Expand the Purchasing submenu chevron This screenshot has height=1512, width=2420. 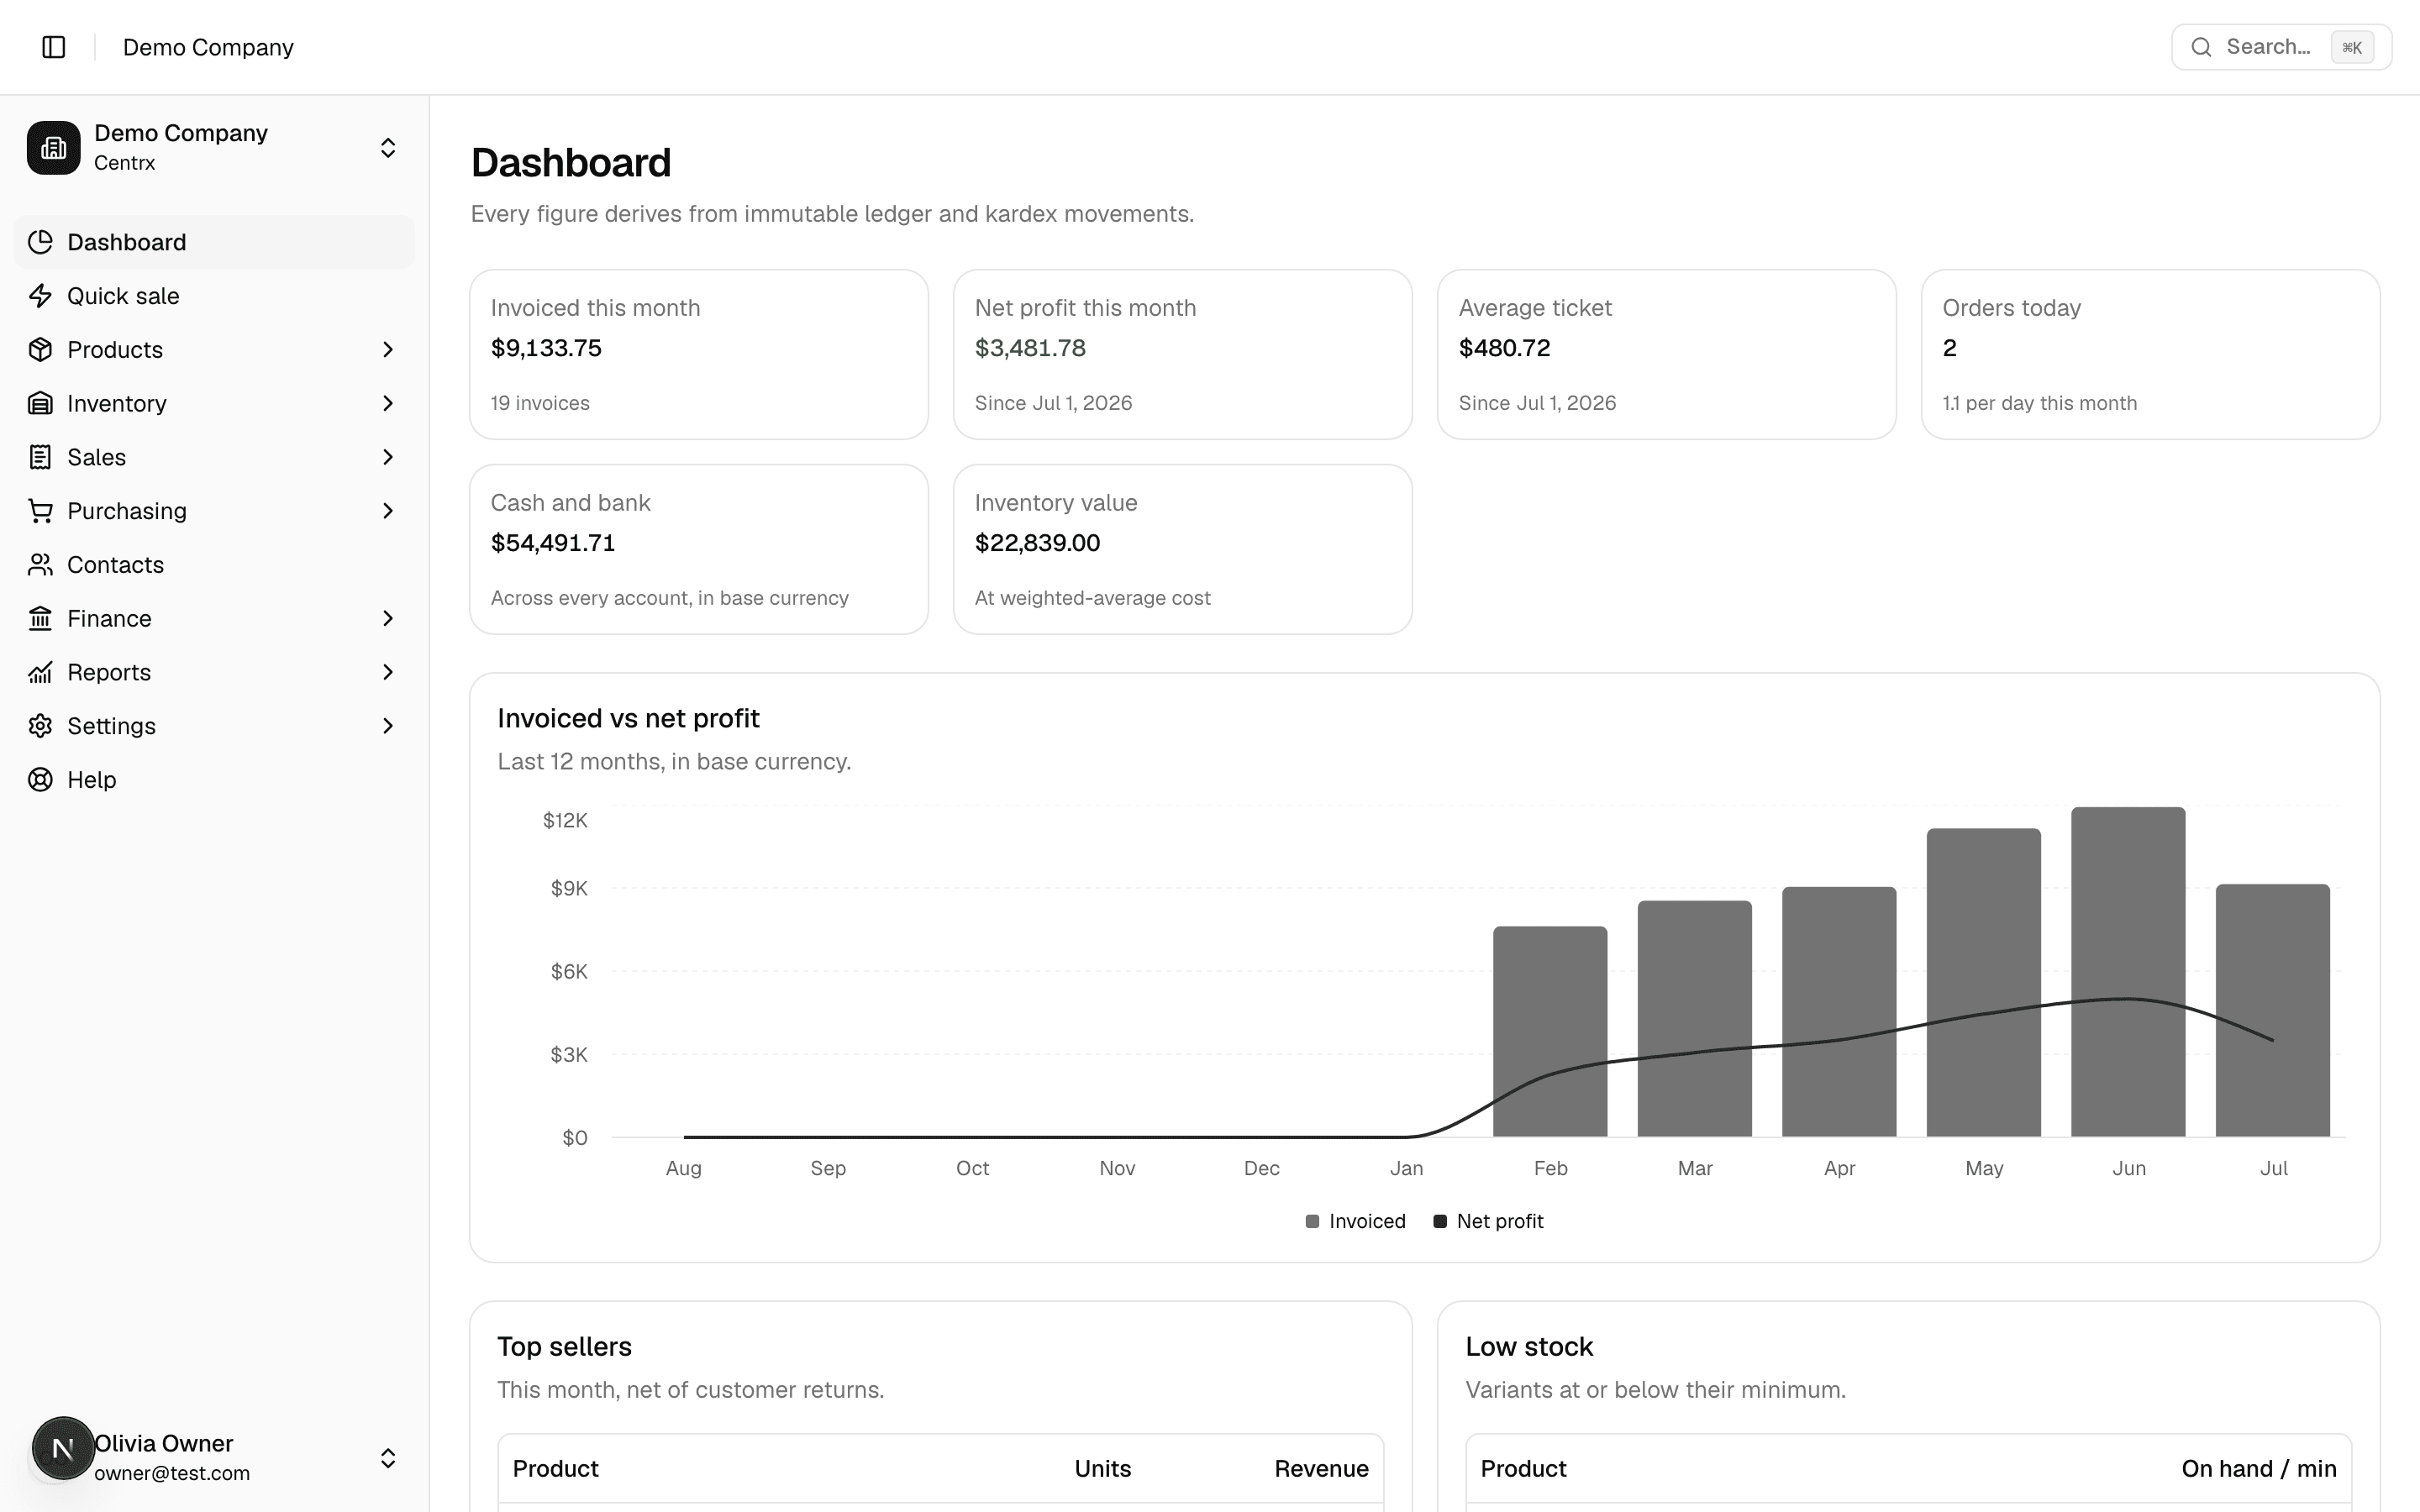pos(388,511)
